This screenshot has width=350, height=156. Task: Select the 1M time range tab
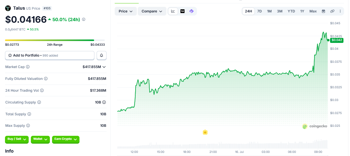pyautogui.click(x=269, y=11)
